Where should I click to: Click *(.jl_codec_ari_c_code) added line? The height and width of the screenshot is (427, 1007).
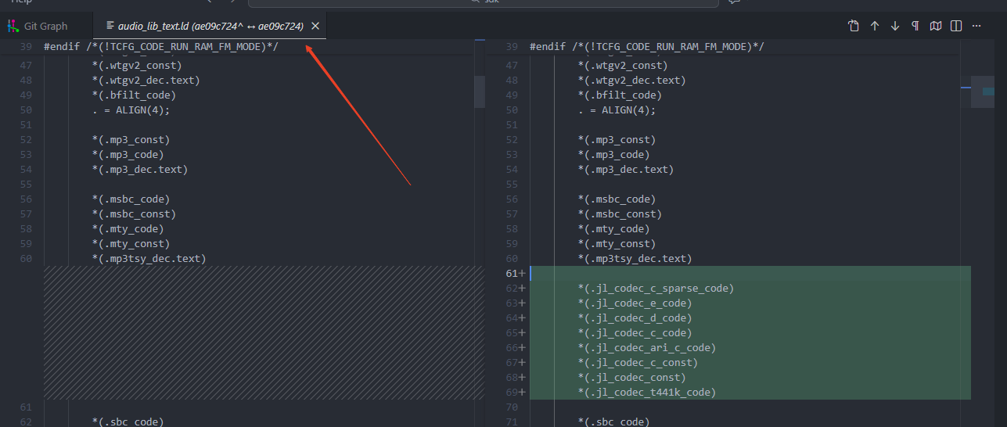click(x=647, y=348)
